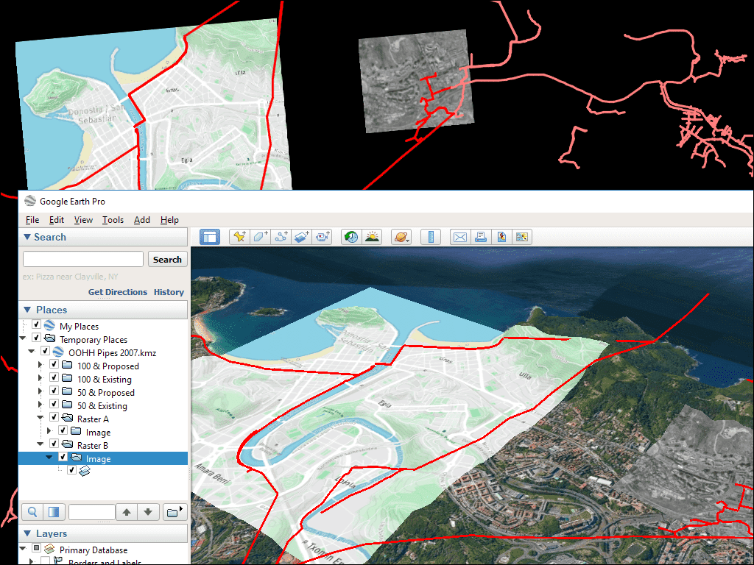
Task: Collapse the Search panel header
Action: pos(27,237)
